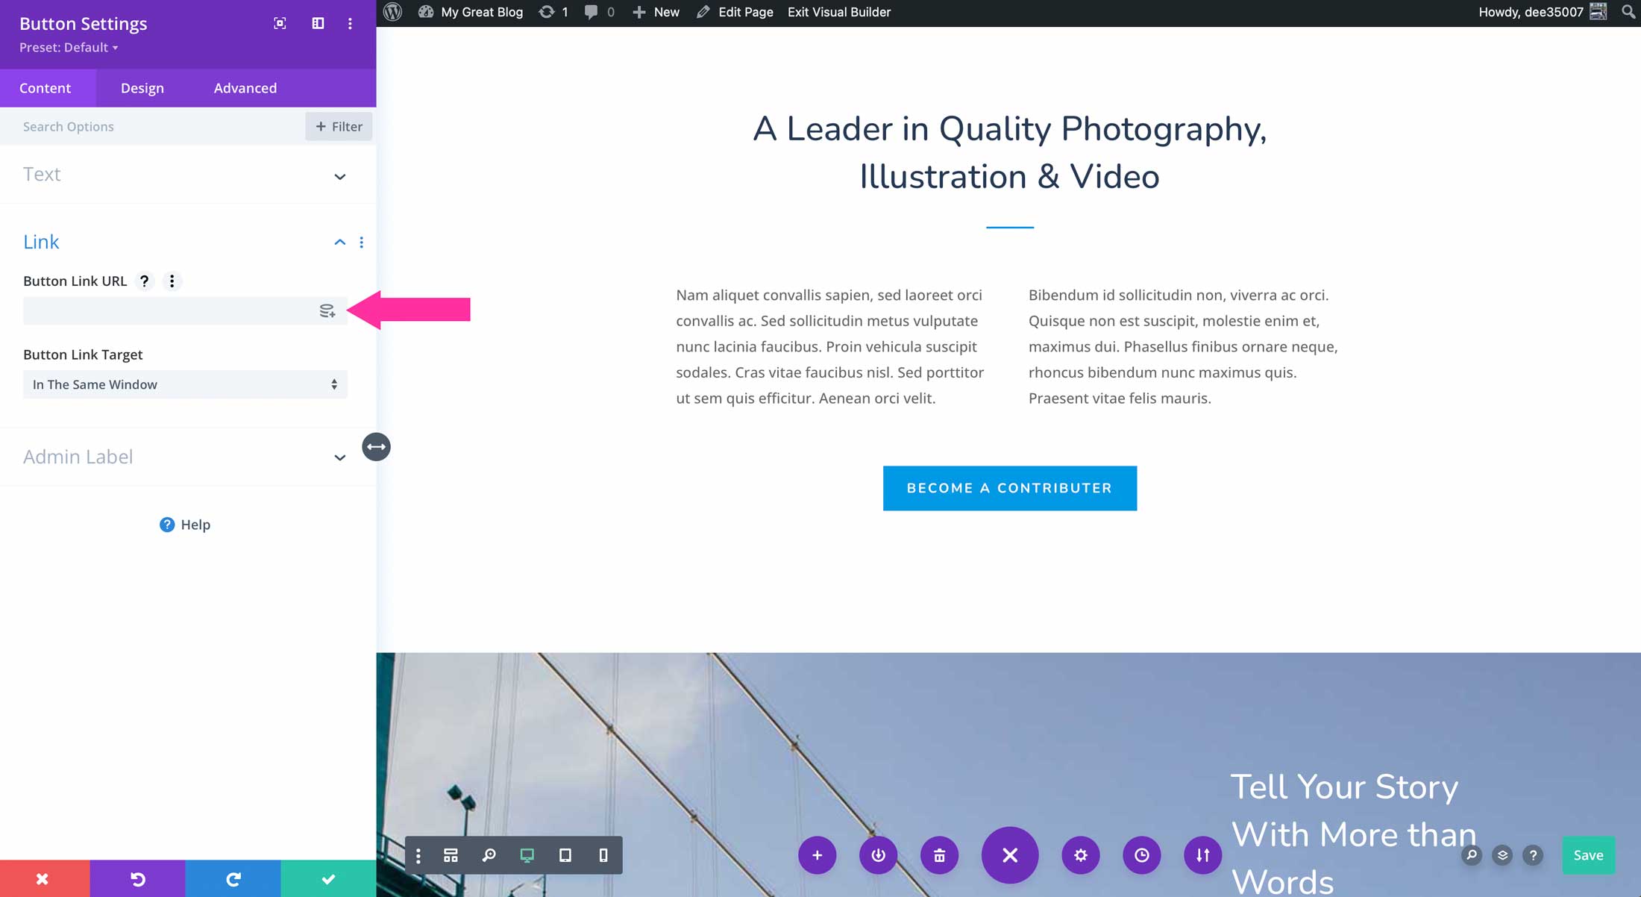
Task: Toggle the power icon in page row toolbar
Action: pos(877,854)
